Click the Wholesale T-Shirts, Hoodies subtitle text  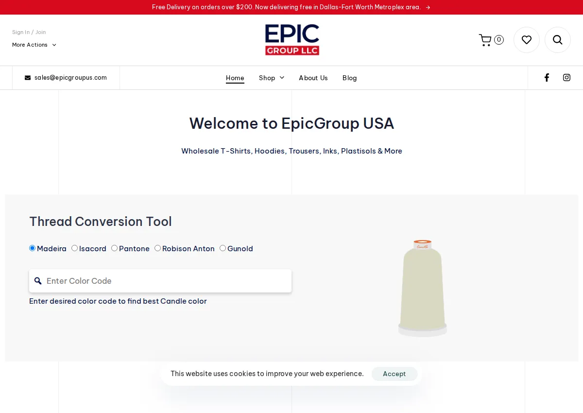coord(291,151)
